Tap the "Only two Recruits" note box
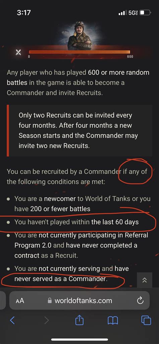Screen dimensions: 159x344 pyautogui.click(x=79, y=130)
